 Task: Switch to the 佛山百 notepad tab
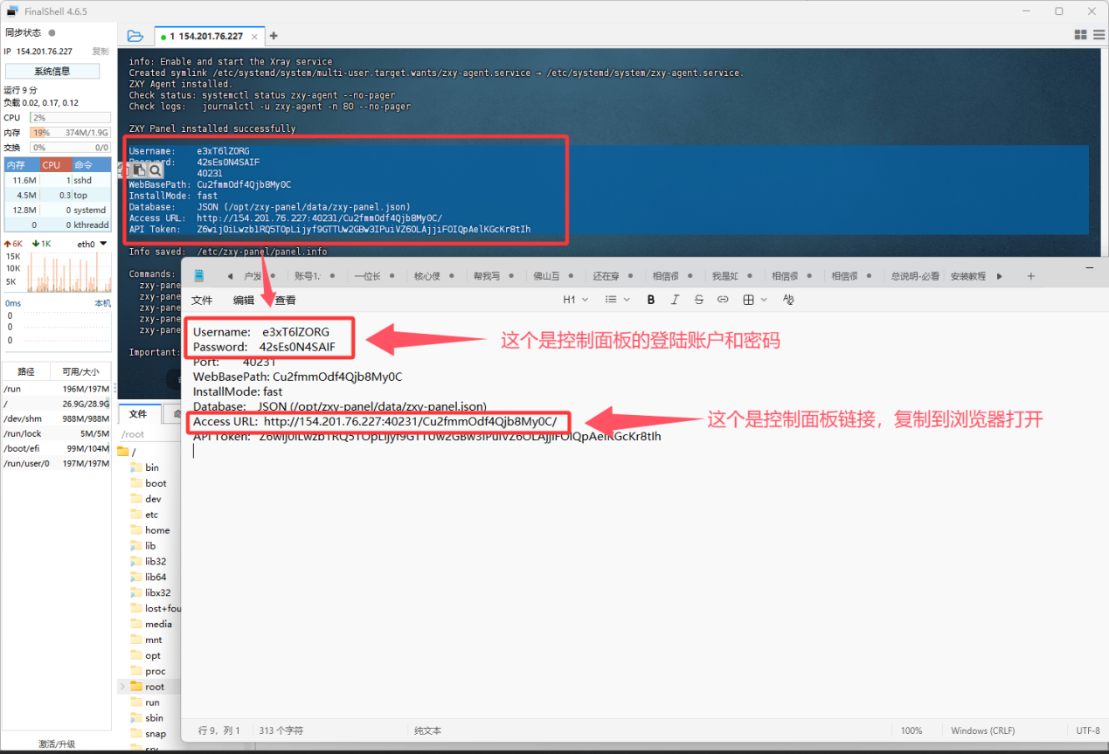point(547,276)
